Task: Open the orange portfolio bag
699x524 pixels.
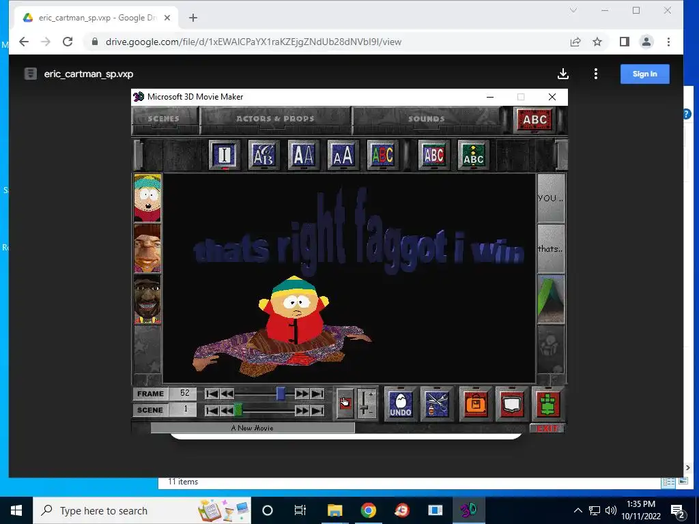Action: tap(476, 404)
